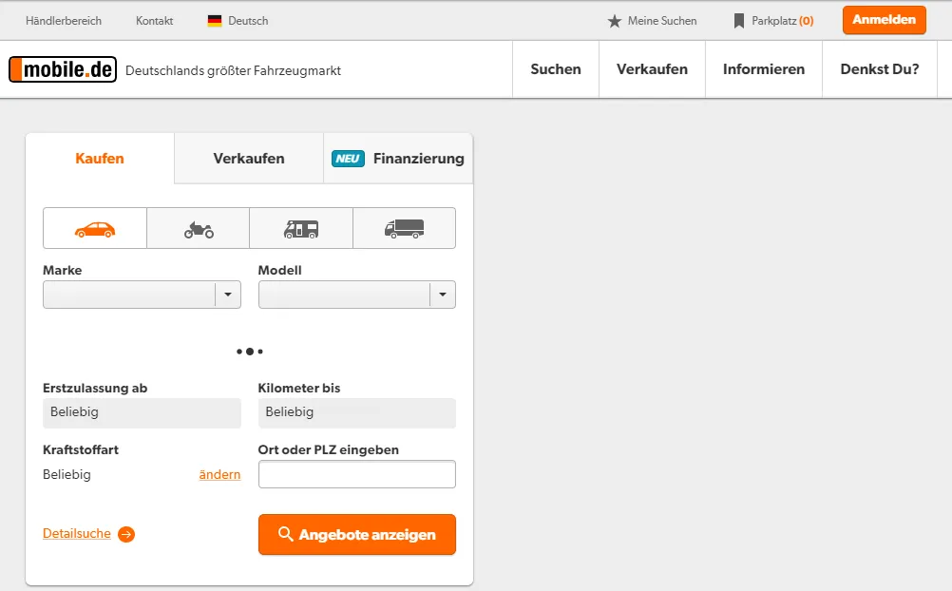Open the Marke dropdown

142,295
